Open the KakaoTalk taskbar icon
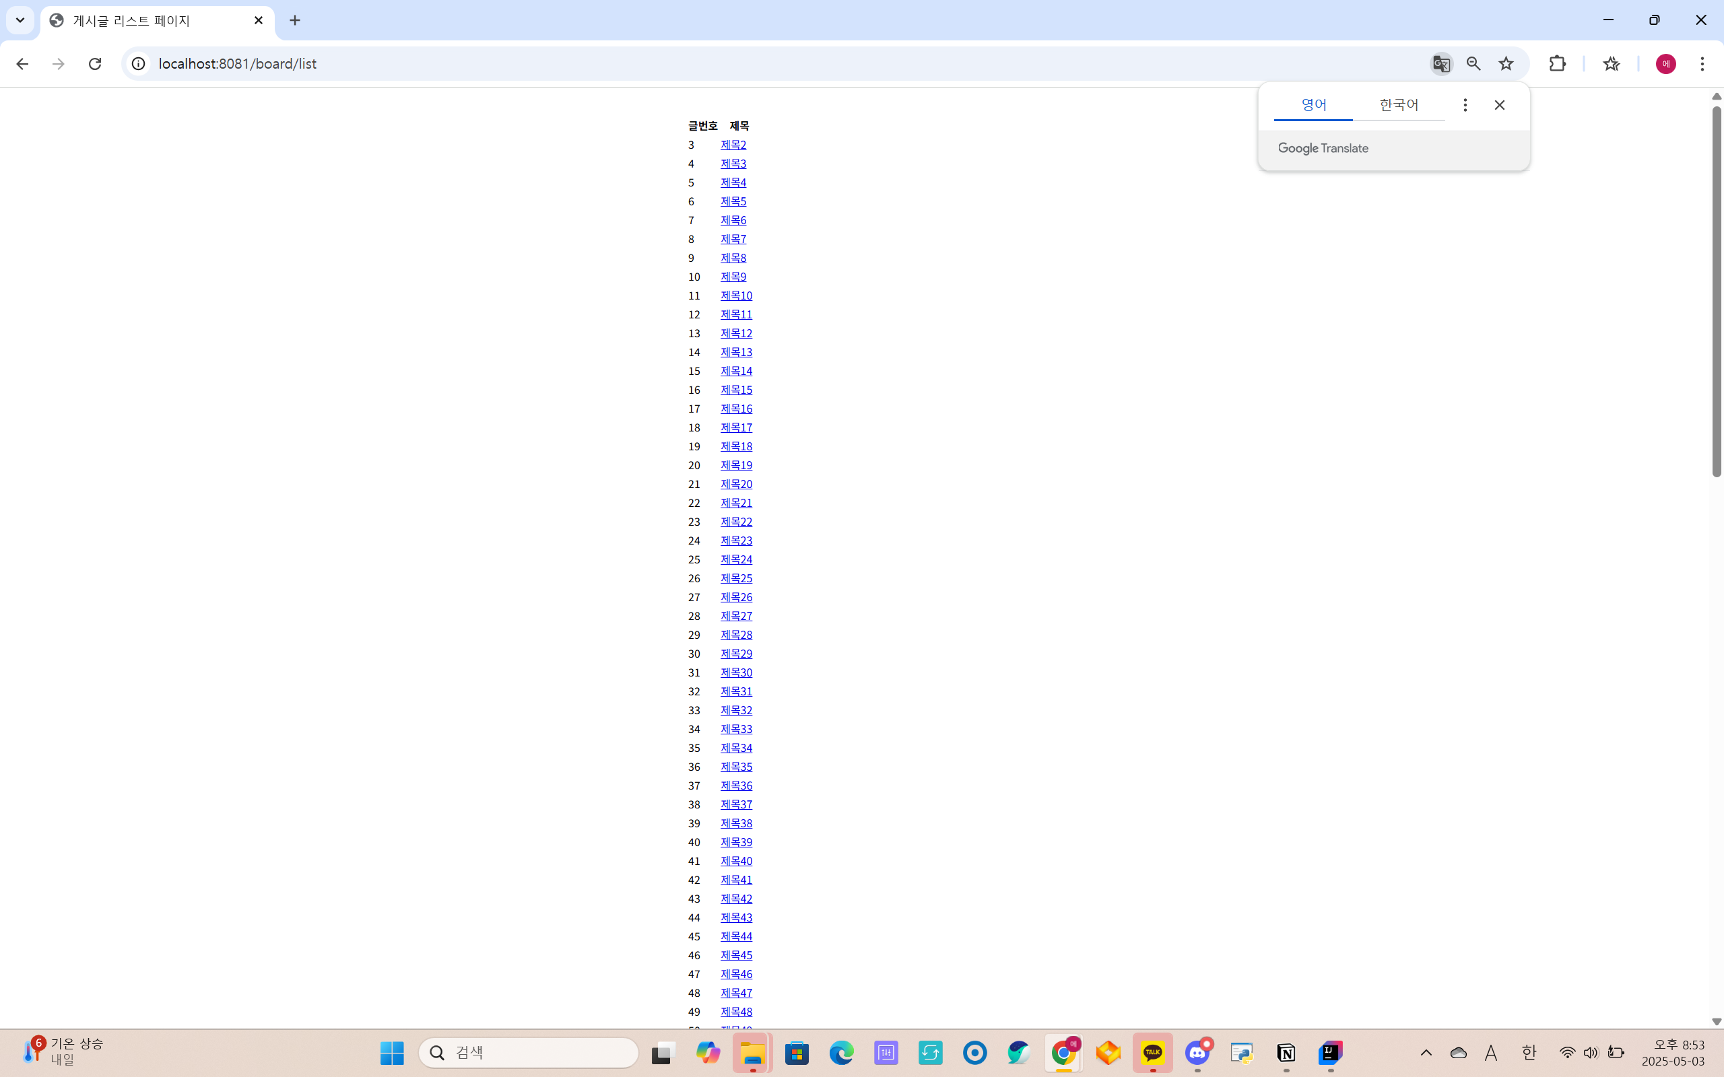 point(1152,1052)
